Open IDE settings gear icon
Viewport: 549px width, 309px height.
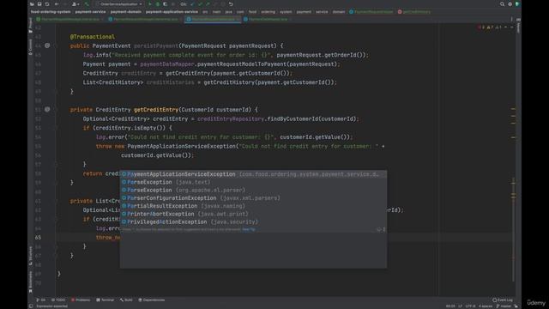510,4
